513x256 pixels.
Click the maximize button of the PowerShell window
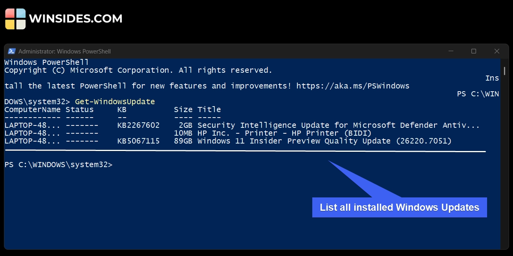point(473,51)
